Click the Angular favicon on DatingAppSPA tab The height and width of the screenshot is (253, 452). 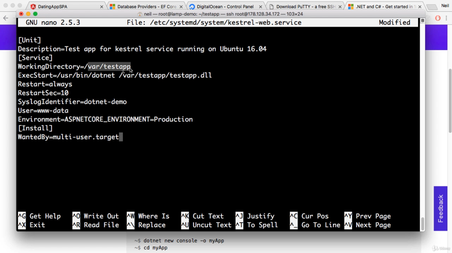[33, 7]
